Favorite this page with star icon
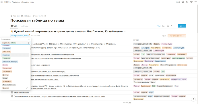Image resolution: width=198 pixels, height=104 pixels. pyautogui.click(x=191, y=2)
